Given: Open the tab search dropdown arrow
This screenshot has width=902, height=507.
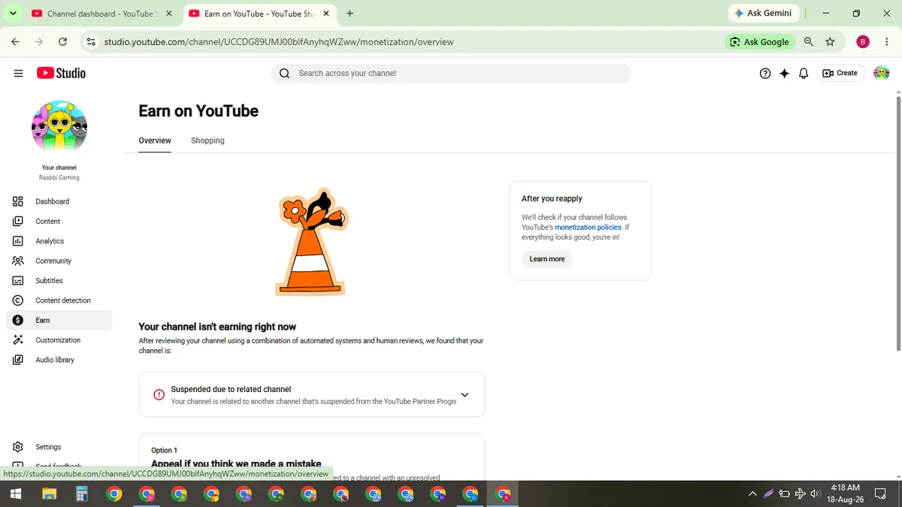Looking at the screenshot, I should tap(13, 14).
